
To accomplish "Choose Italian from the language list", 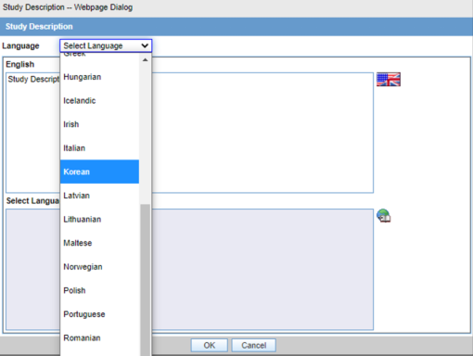I will [x=99, y=148].
